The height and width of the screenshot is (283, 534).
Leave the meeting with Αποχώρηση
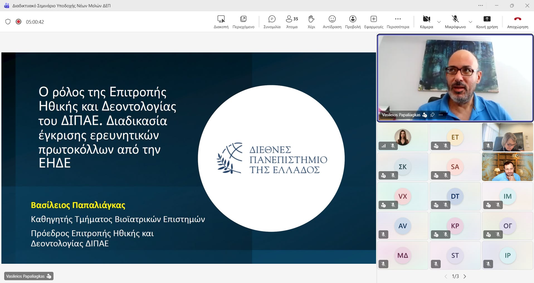[x=518, y=22]
